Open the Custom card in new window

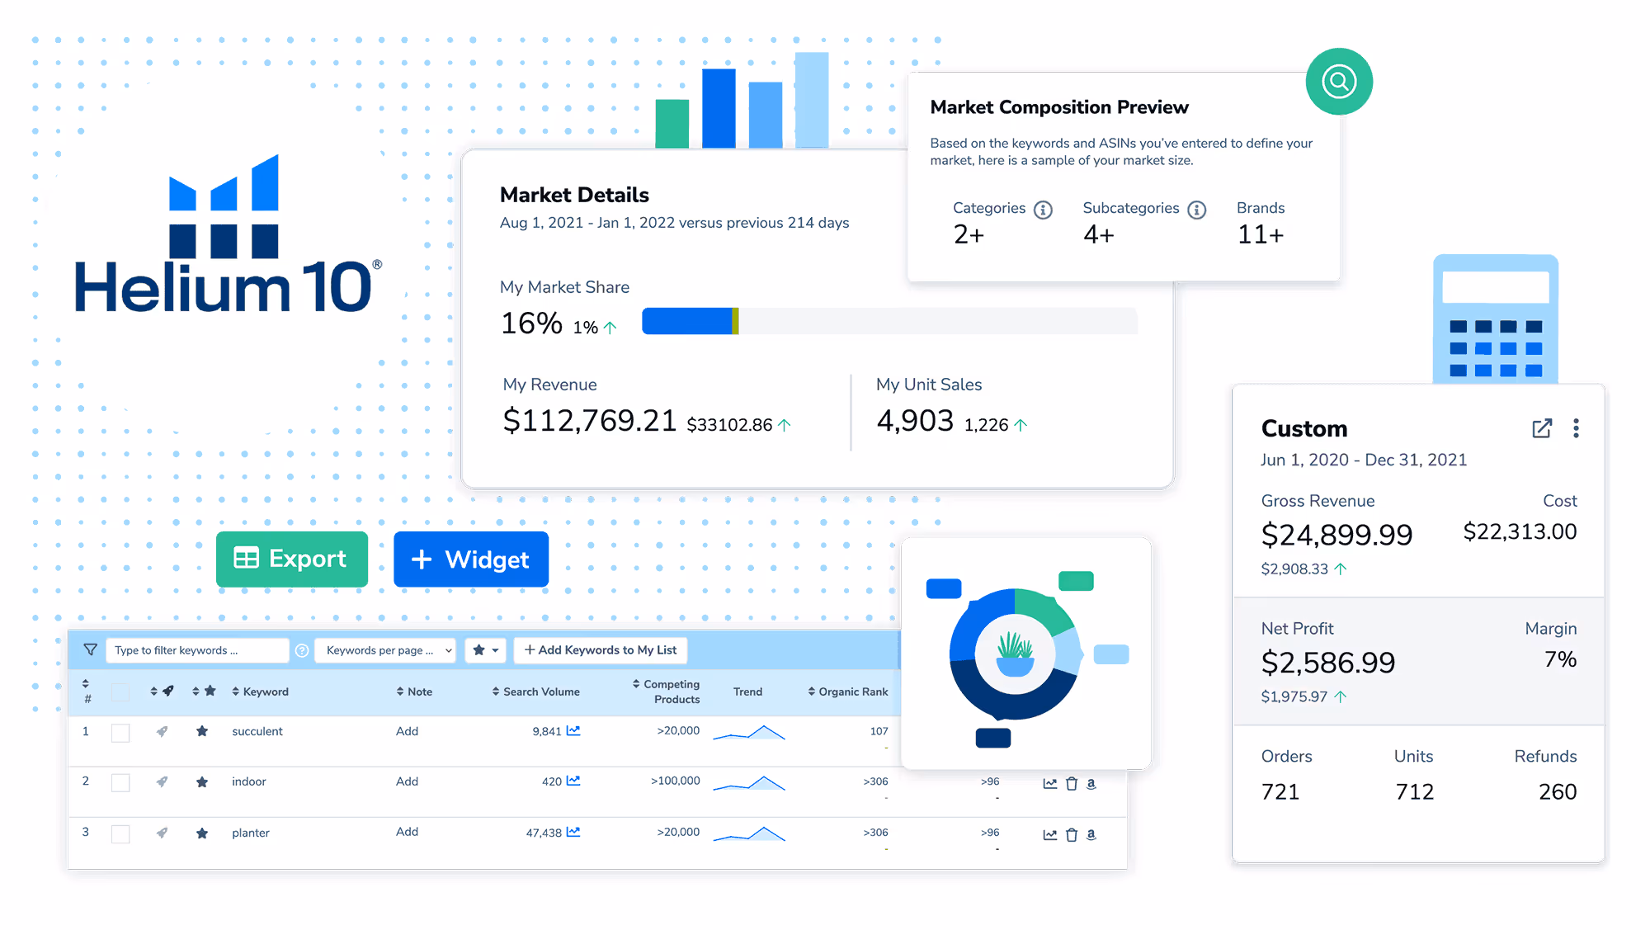pyautogui.click(x=1542, y=428)
